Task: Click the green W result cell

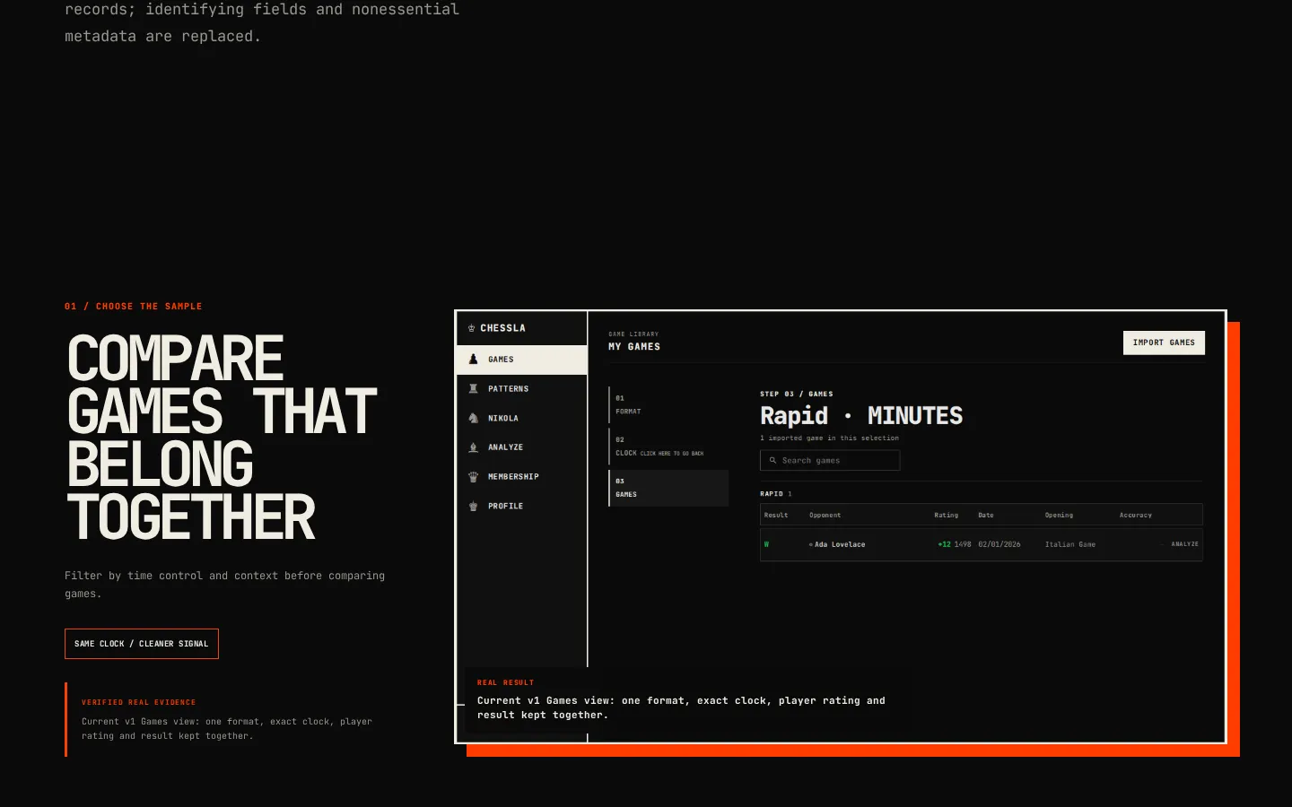Action: pyautogui.click(x=766, y=544)
